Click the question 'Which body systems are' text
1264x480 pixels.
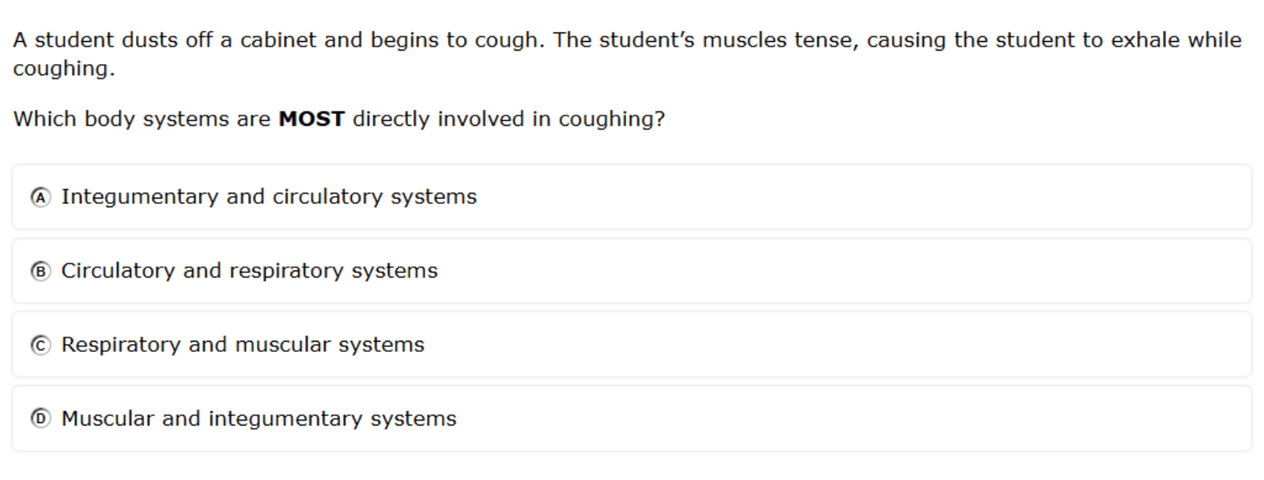141,119
